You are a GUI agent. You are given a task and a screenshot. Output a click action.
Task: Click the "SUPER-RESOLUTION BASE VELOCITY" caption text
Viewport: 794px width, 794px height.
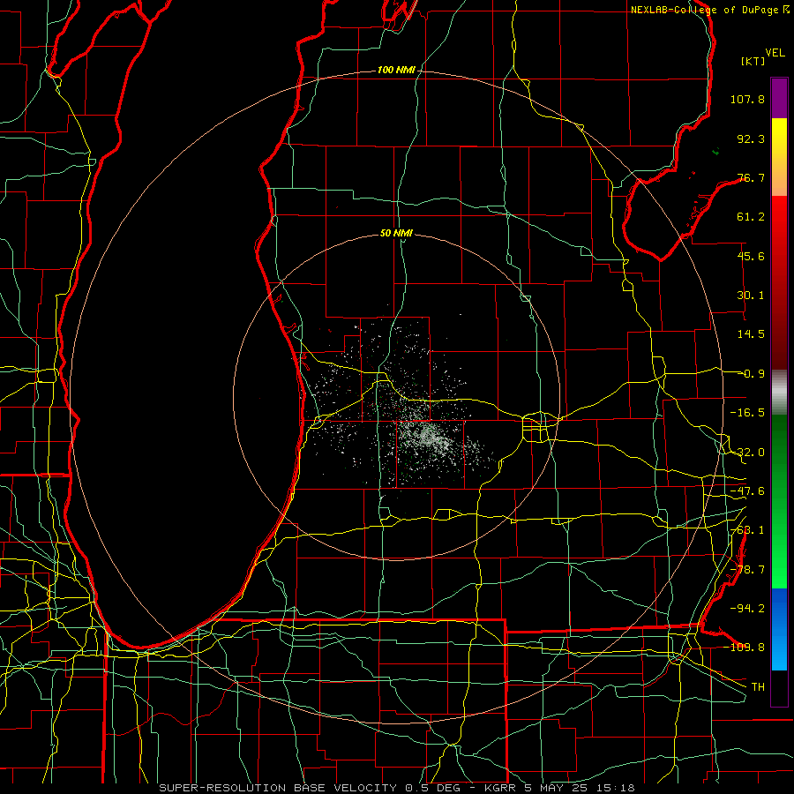[280, 788]
